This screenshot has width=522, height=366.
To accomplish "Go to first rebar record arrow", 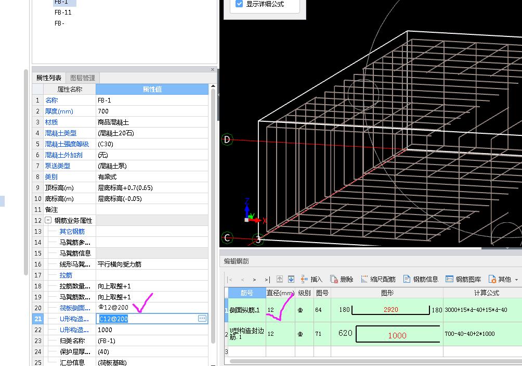I will point(230,280).
